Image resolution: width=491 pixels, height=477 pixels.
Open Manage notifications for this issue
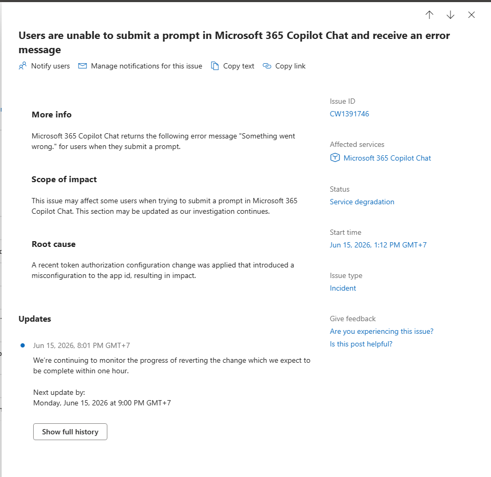click(x=140, y=66)
